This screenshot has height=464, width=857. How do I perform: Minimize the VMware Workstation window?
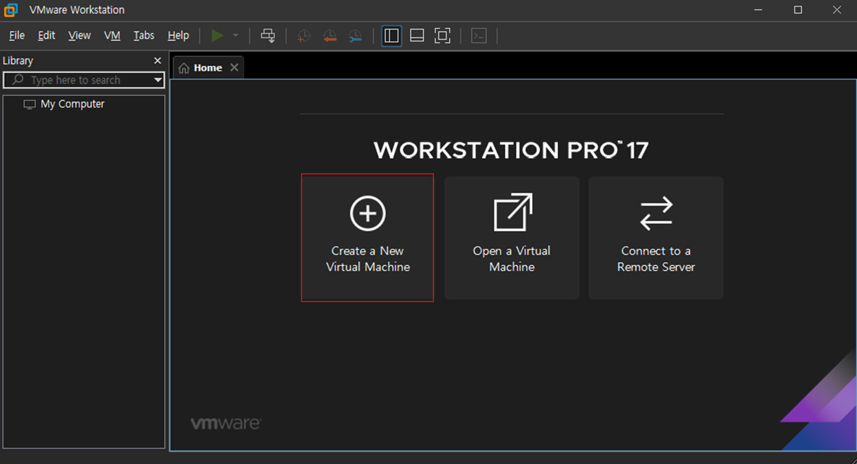[758, 10]
